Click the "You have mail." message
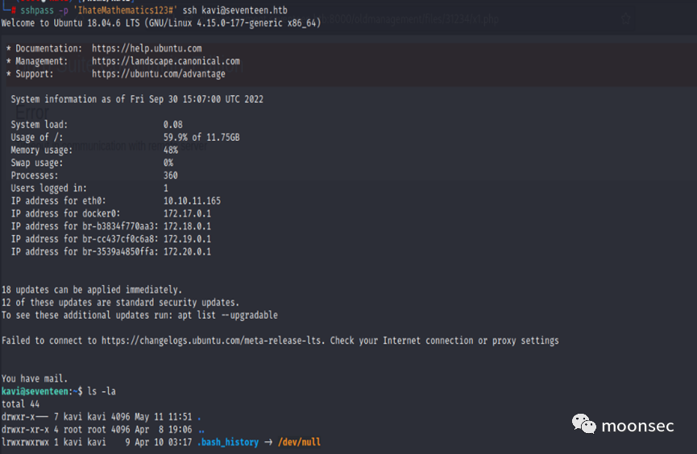Image resolution: width=697 pixels, height=454 pixels. [x=35, y=378]
